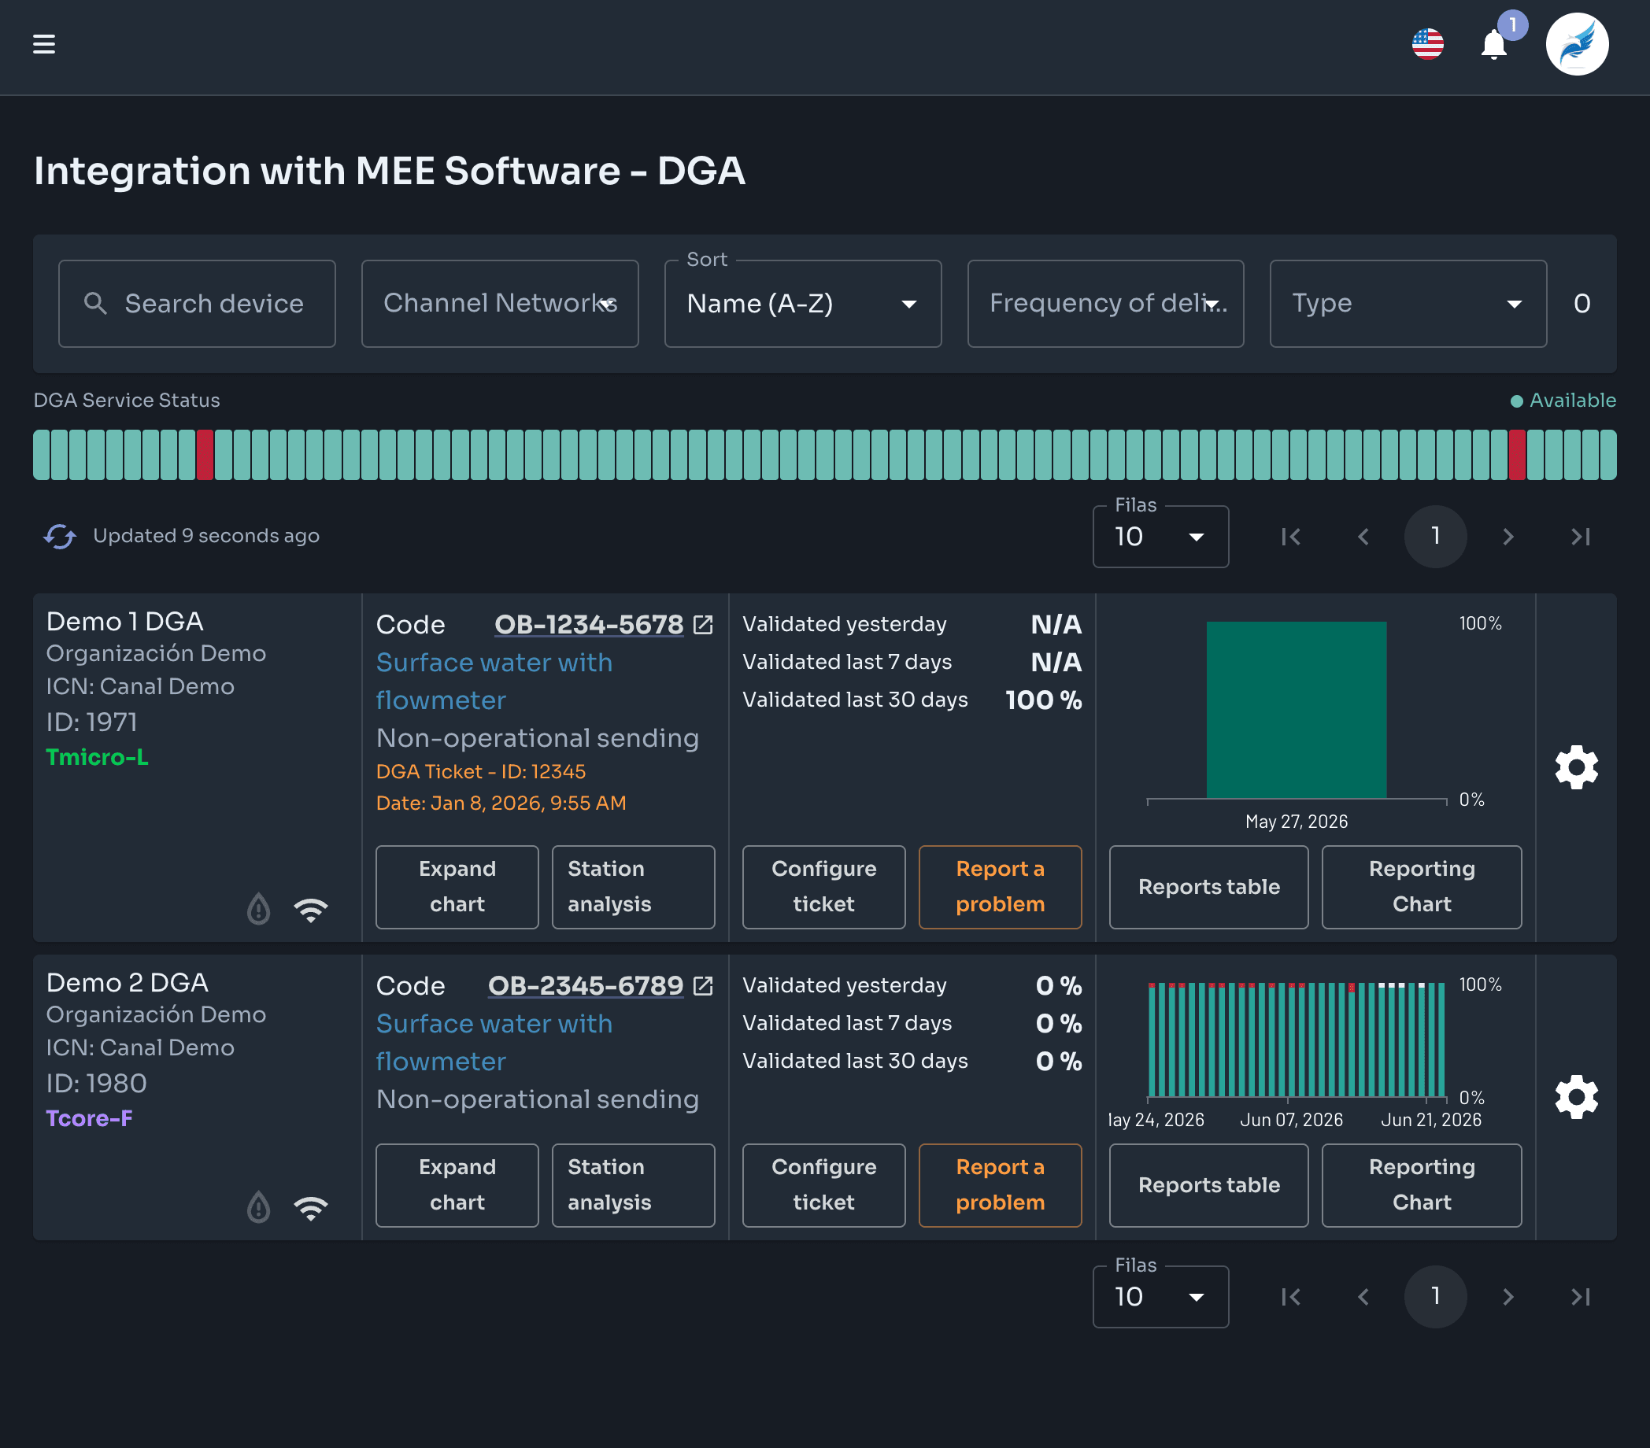Click the Updated 9 seconds ago text
Viewport: 1650px width, 1448px height.
tap(205, 536)
